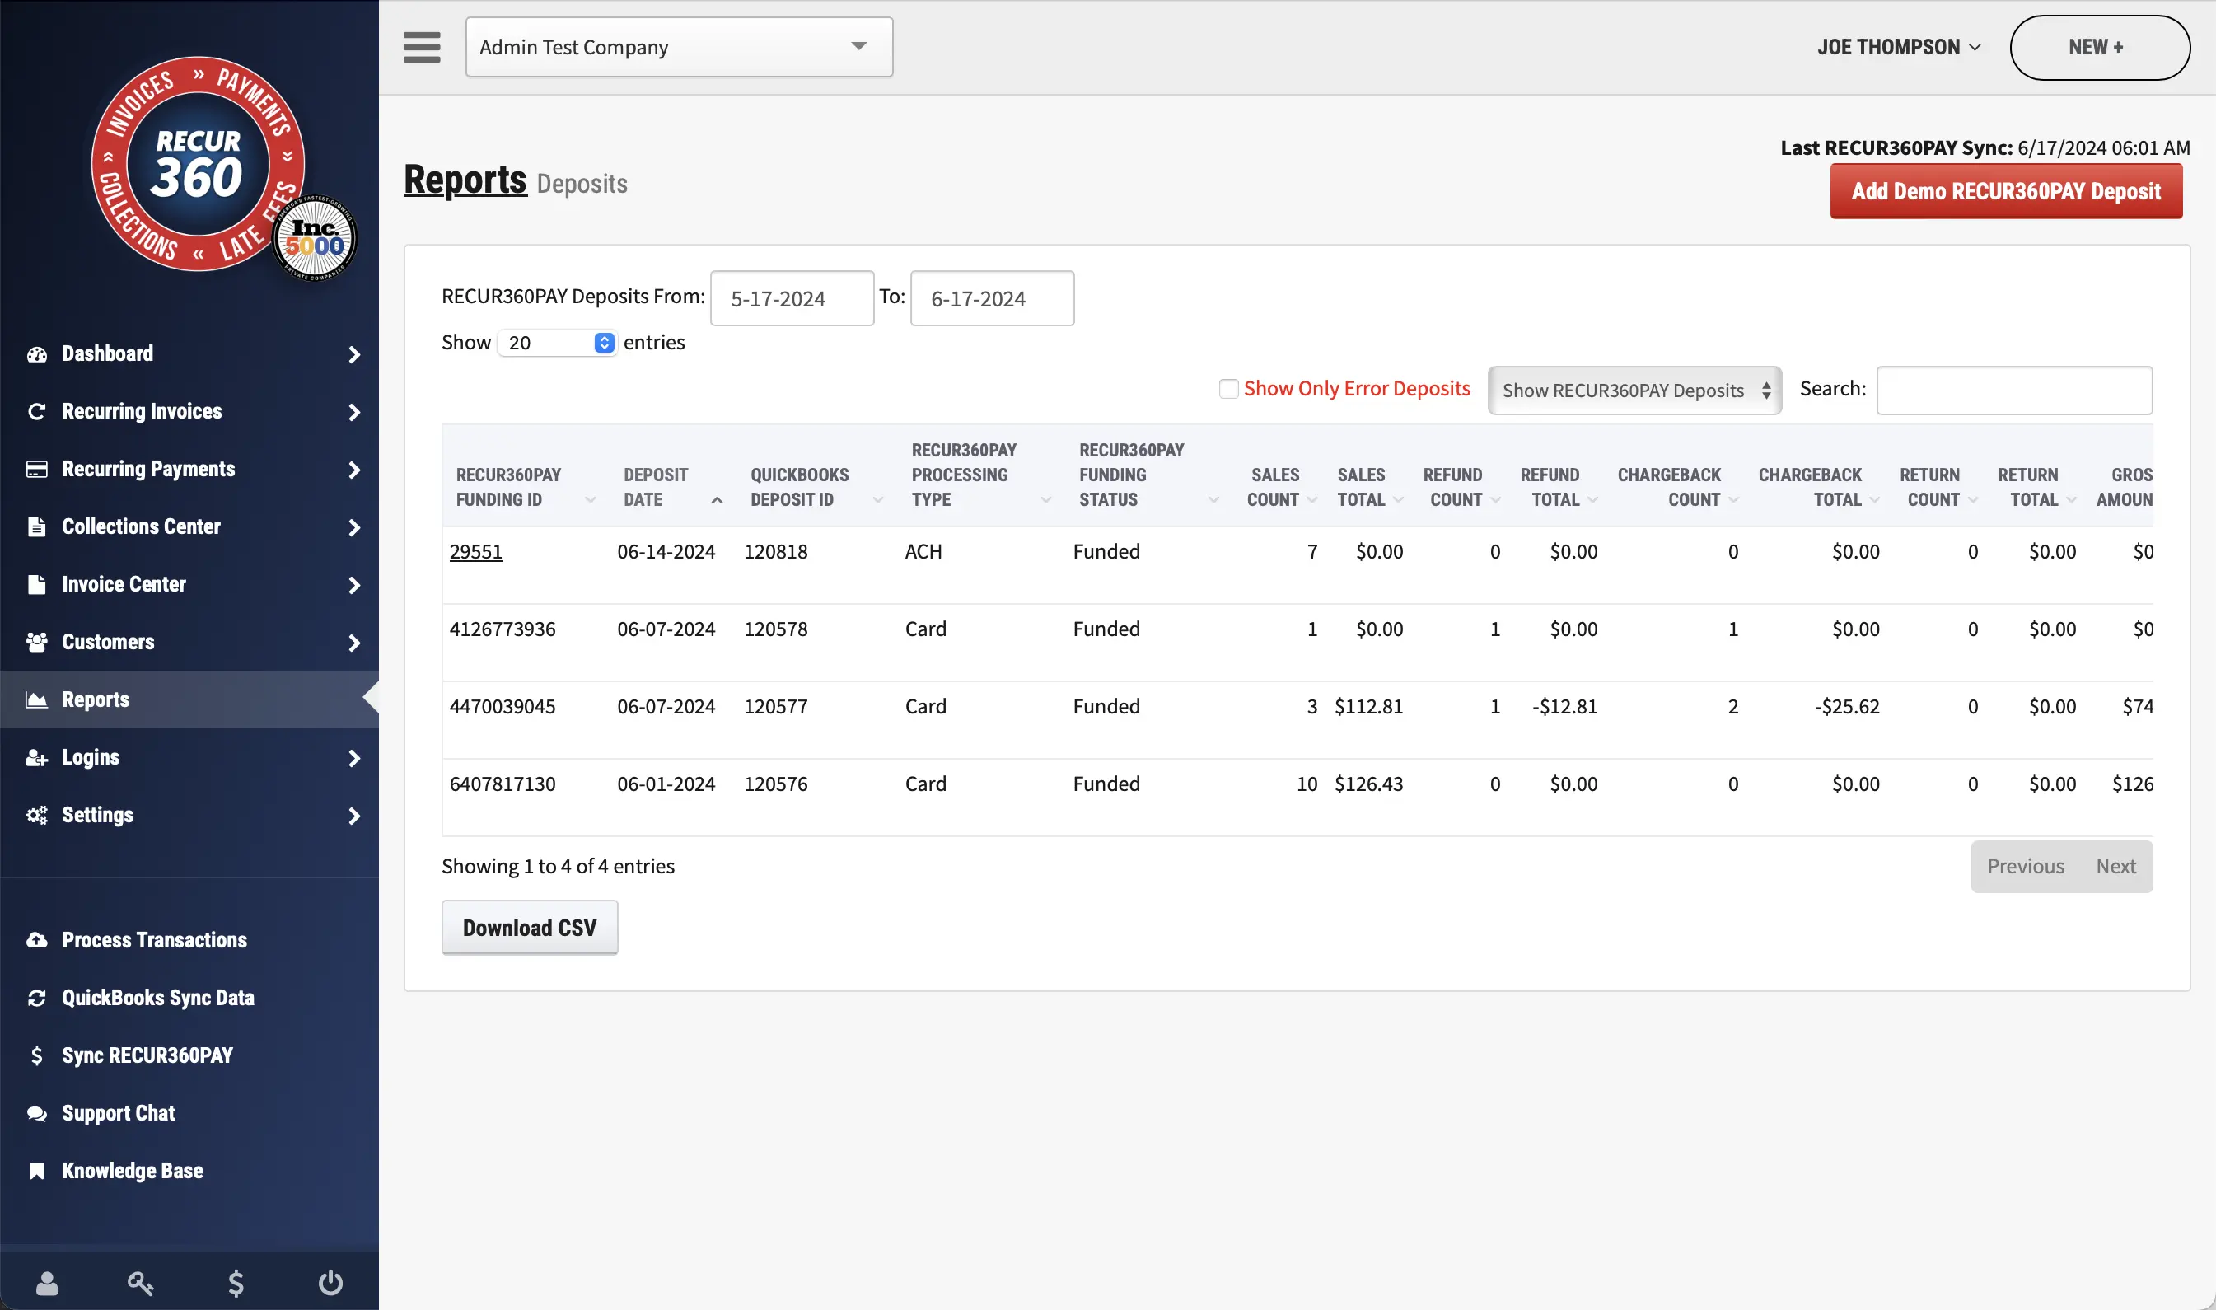Click the Support Chat bubbles icon
Screen dimensions: 2216x1310
pos(36,1113)
